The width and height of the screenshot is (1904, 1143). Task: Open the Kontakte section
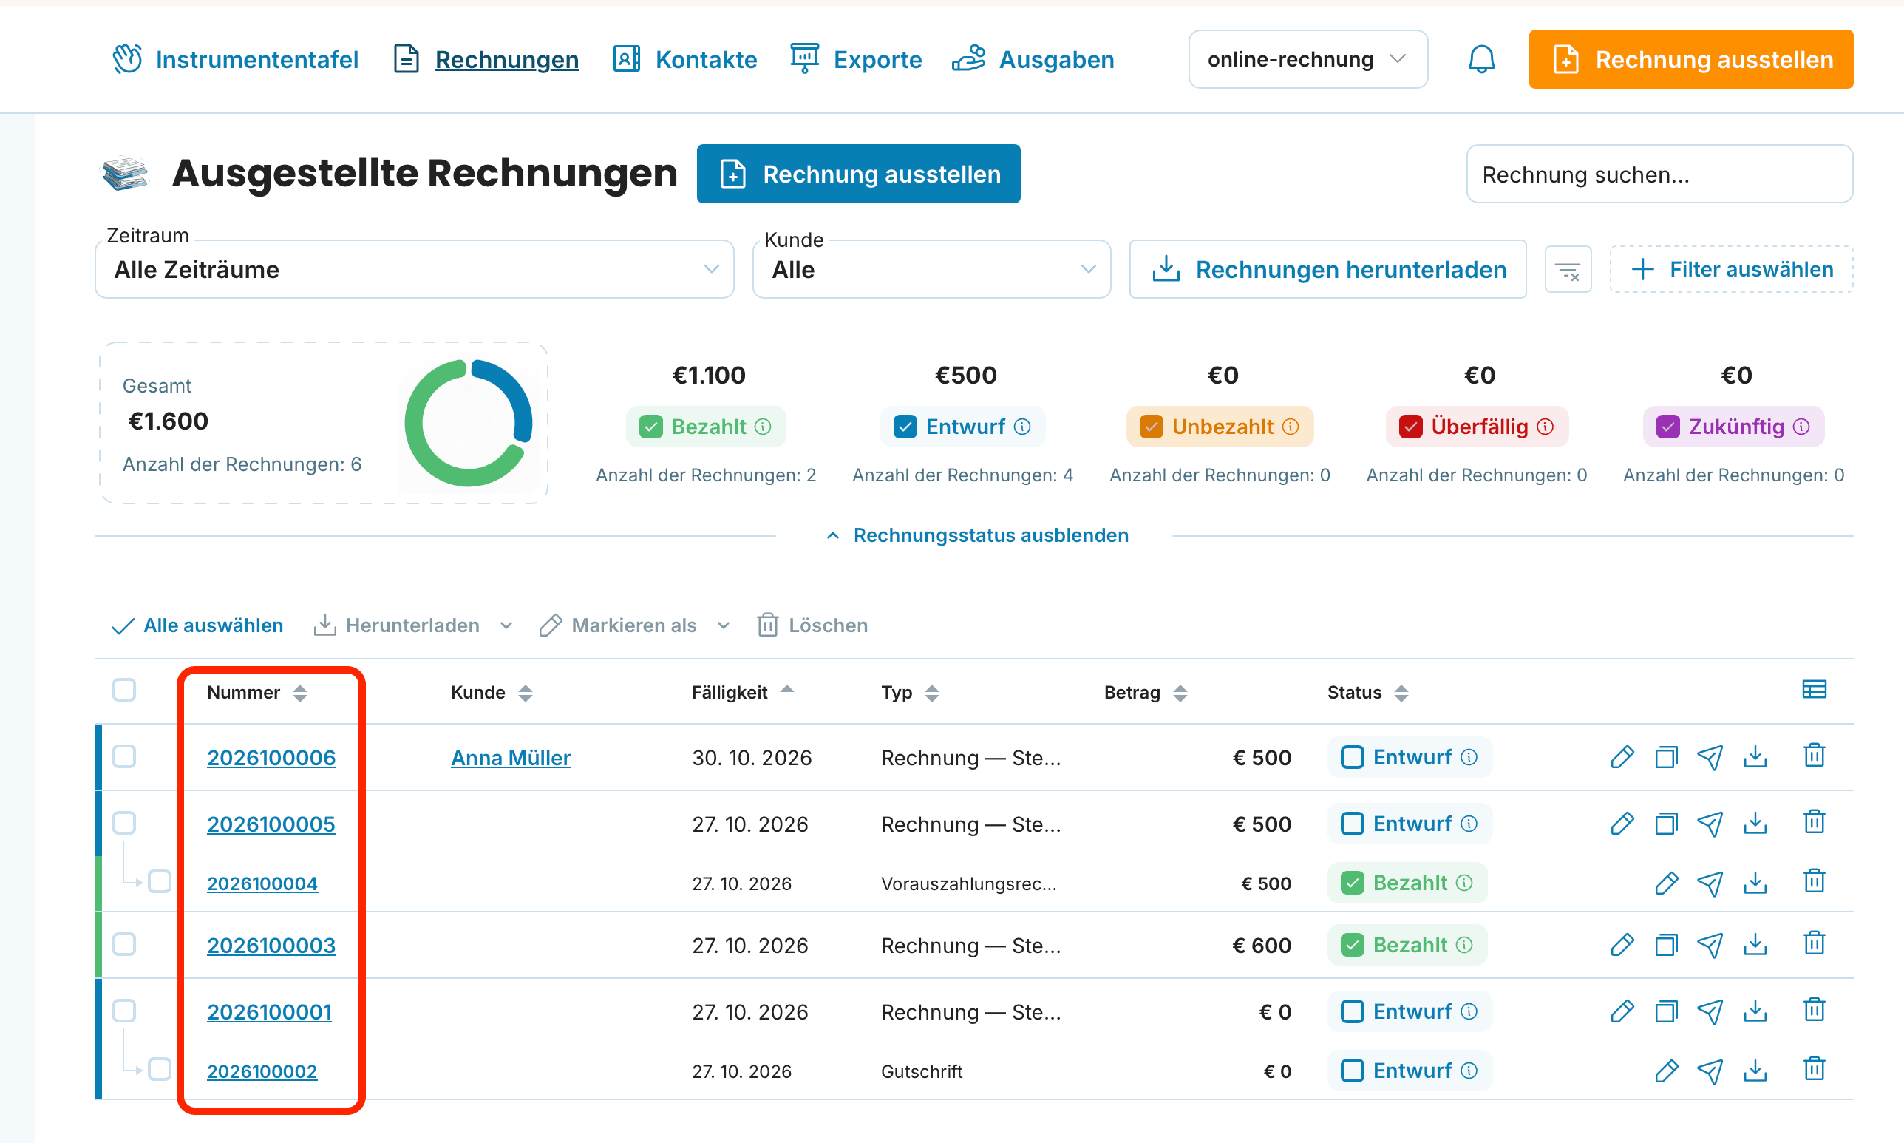[x=684, y=59]
